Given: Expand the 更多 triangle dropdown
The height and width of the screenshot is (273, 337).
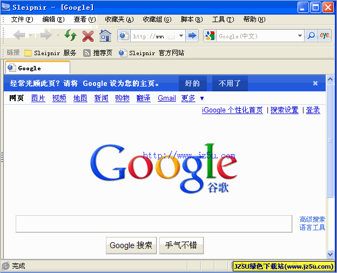Looking at the screenshot, I should tap(202, 98).
